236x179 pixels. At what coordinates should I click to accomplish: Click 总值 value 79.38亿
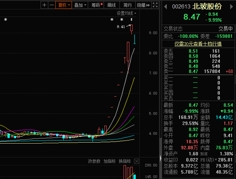tap(224, 166)
